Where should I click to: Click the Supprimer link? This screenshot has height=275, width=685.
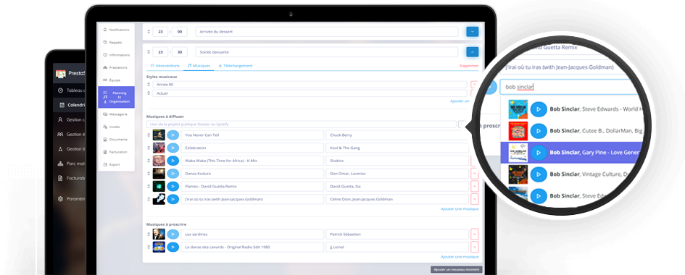point(469,66)
